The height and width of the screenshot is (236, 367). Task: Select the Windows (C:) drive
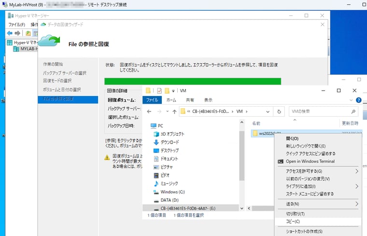pos(169,192)
